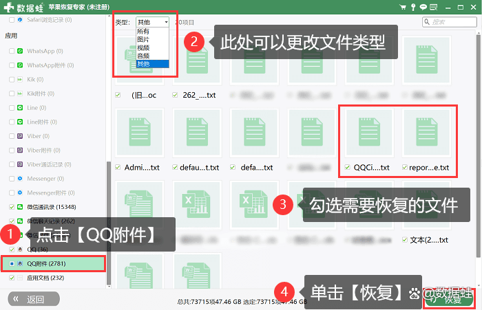
Task: Open the 应用文档 (232) category
Action: click(x=45, y=278)
